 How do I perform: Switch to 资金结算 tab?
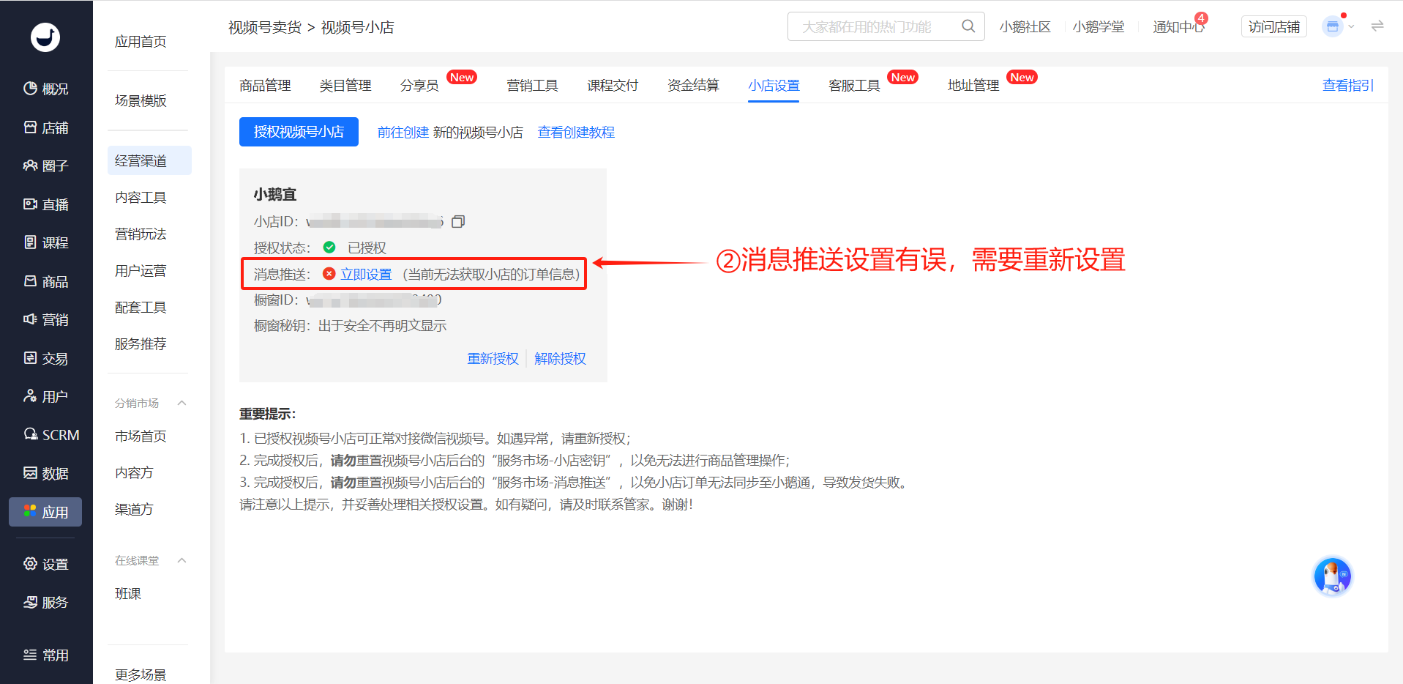click(693, 86)
